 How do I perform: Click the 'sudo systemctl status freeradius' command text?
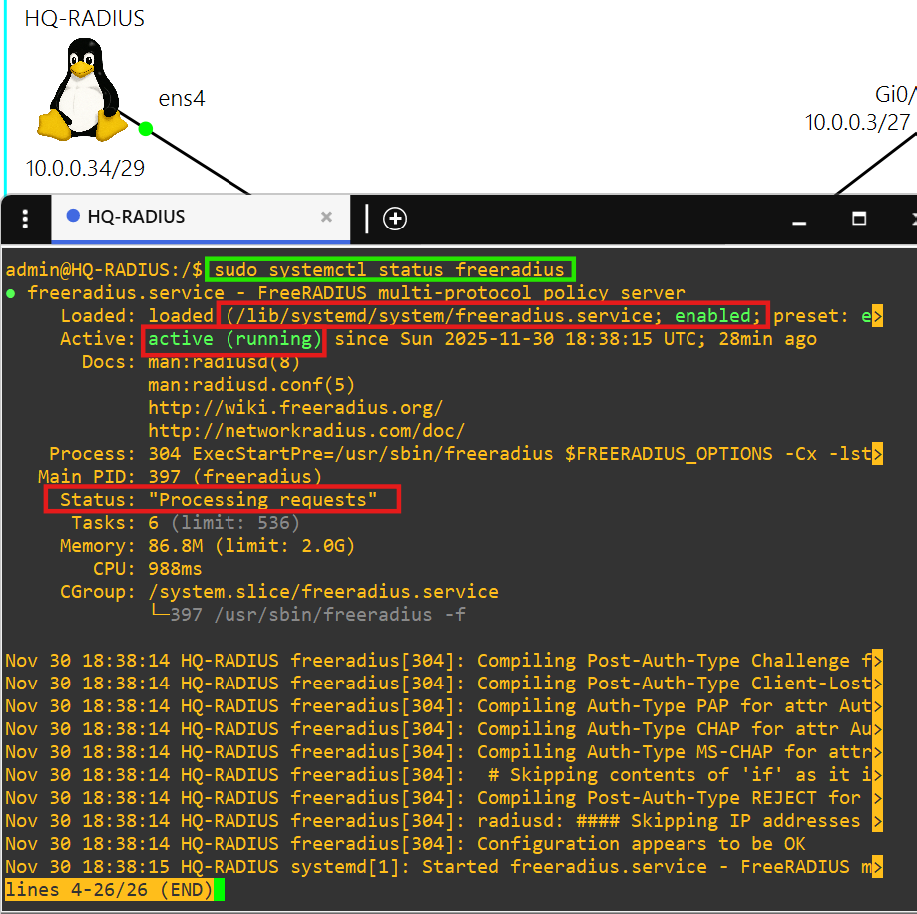coord(390,270)
